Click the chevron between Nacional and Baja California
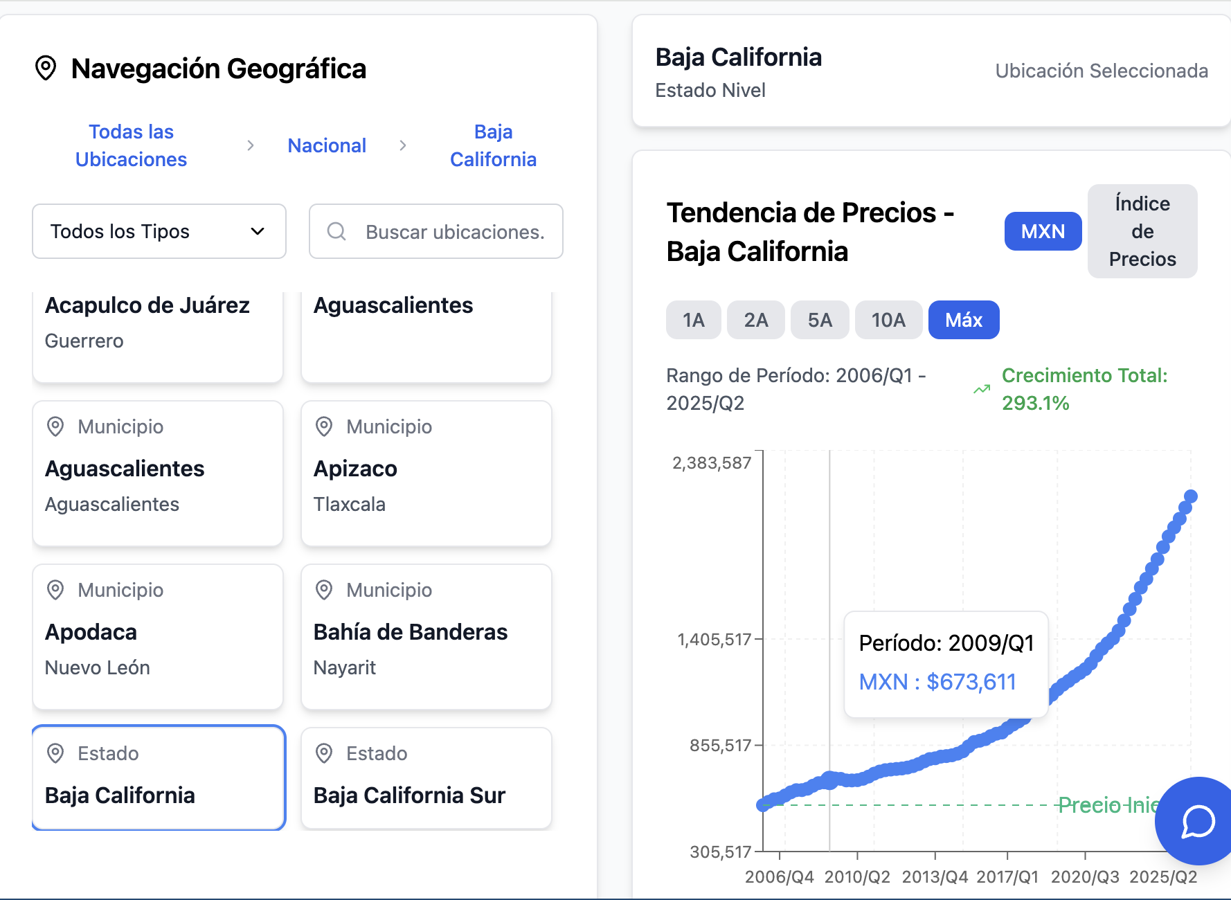Image resolution: width=1231 pixels, height=900 pixels. [403, 145]
